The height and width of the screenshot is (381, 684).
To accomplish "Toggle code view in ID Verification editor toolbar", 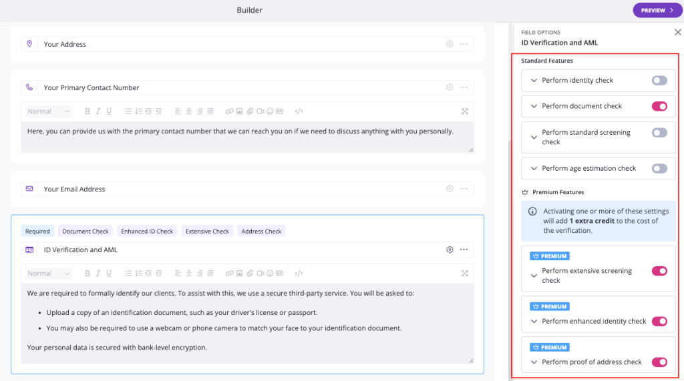I will tap(299, 274).
